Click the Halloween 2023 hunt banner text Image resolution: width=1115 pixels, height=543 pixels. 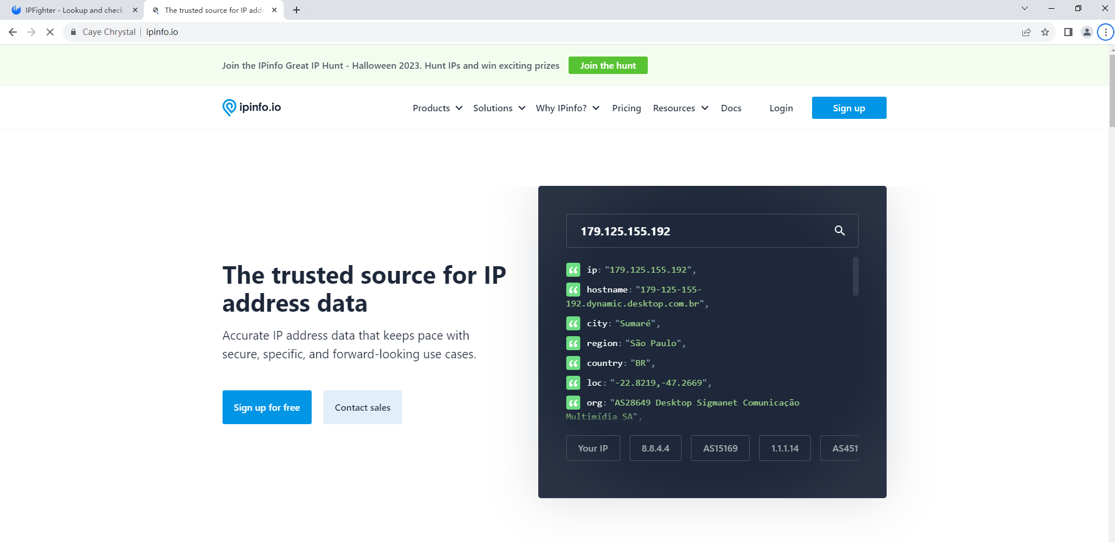pos(390,65)
